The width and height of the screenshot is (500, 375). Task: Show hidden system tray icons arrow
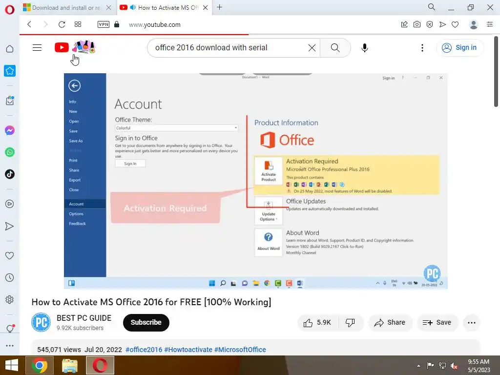[418, 366]
